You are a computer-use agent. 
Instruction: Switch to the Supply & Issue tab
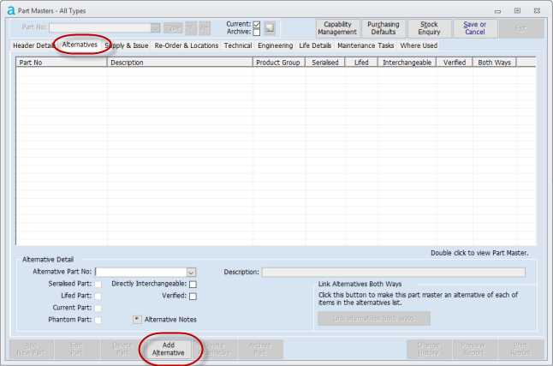click(126, 45)
